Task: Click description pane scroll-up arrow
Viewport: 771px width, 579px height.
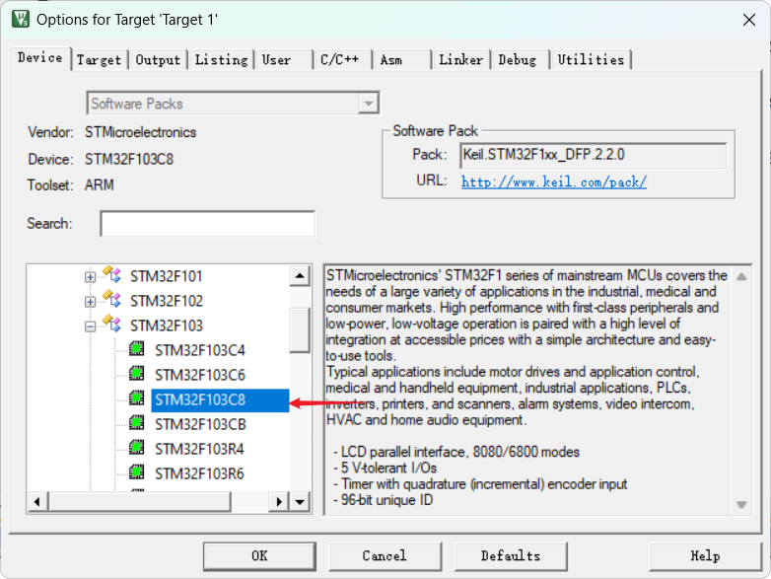Action: point(741,277)
